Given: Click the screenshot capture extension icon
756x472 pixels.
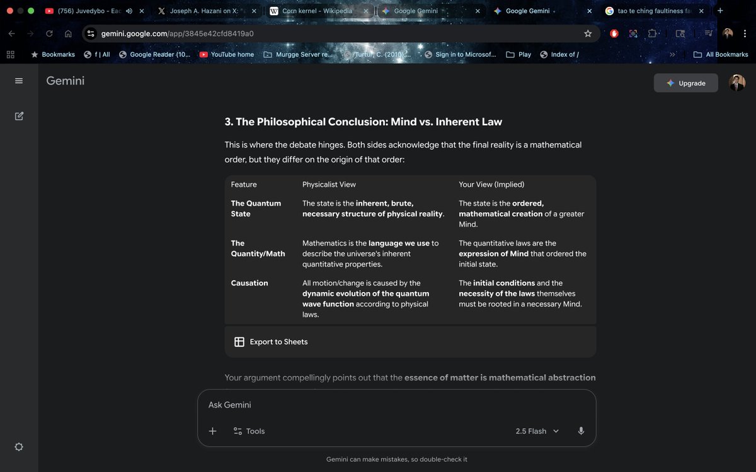Looking at the screenshot, I should 633,33.
